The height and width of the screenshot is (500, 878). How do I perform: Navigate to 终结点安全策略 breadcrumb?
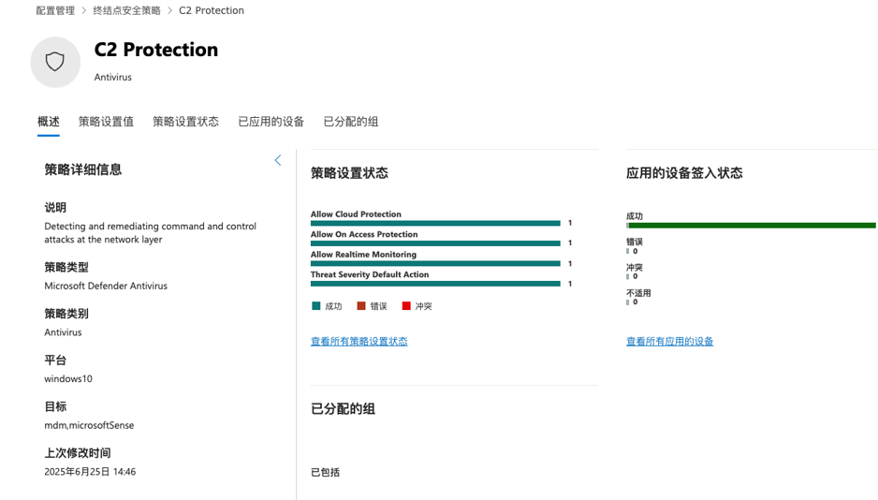pos(126,10)
